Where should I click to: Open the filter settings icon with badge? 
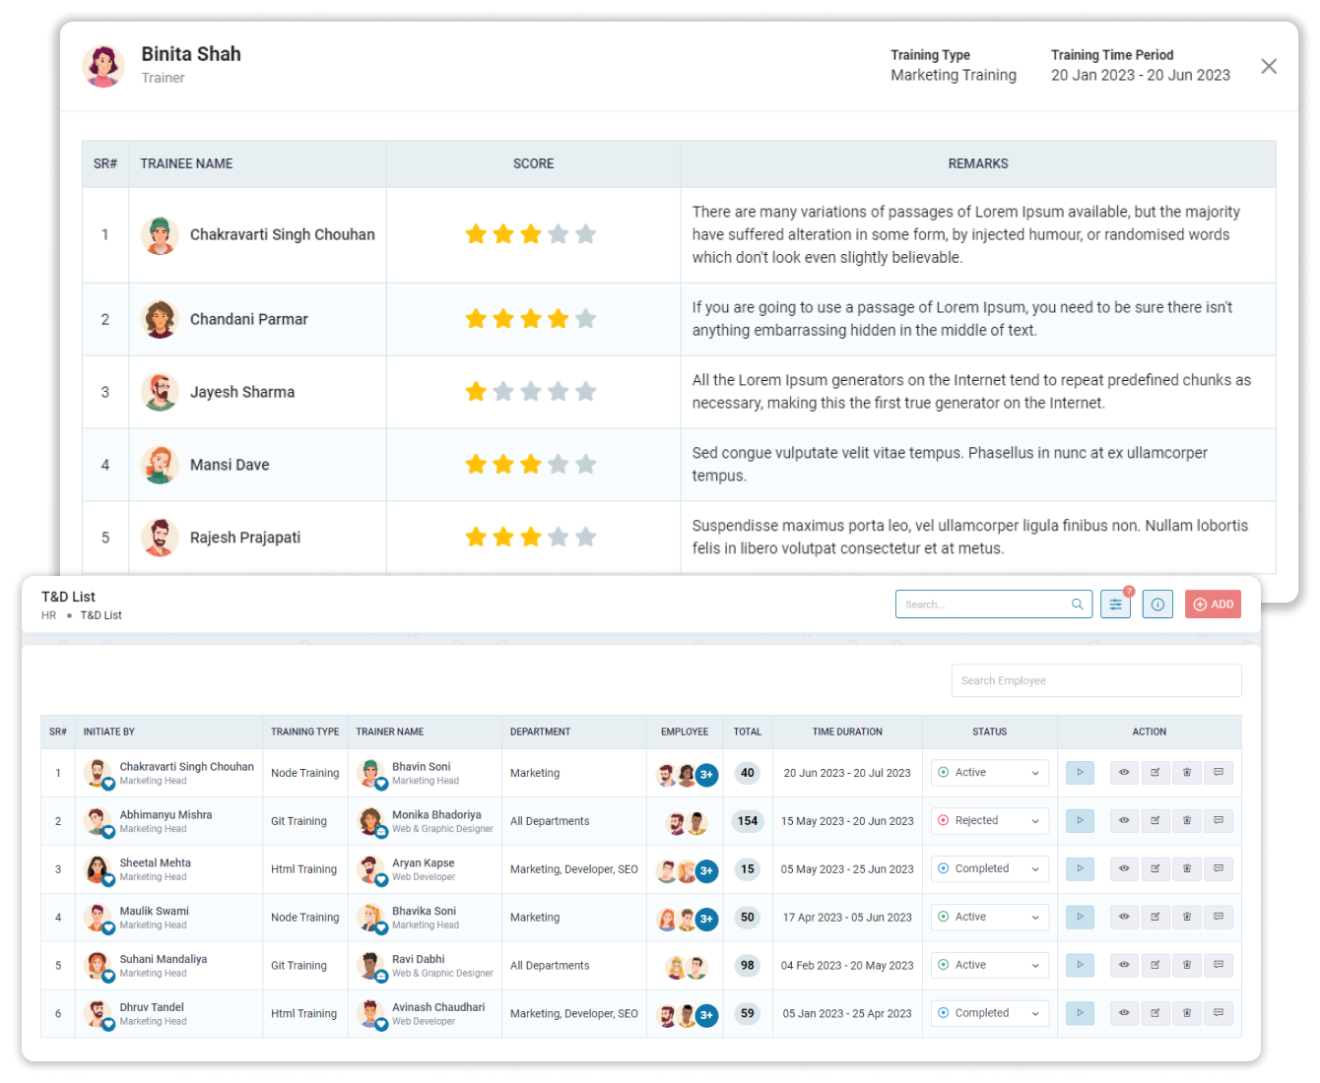coord(1115,605)
